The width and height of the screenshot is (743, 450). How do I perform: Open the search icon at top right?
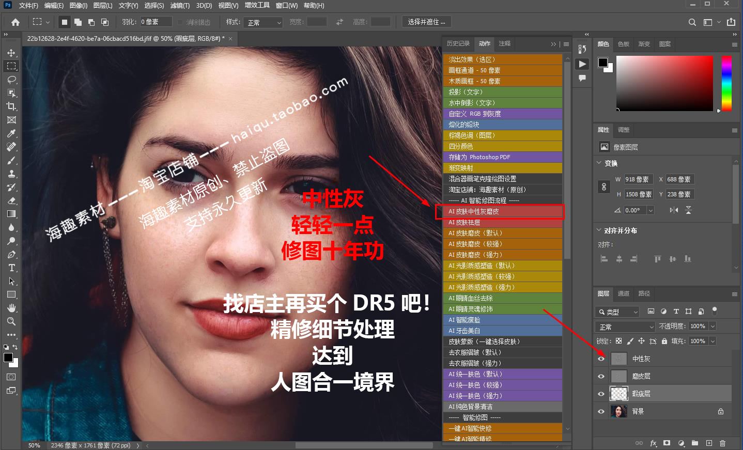[692, 22]
